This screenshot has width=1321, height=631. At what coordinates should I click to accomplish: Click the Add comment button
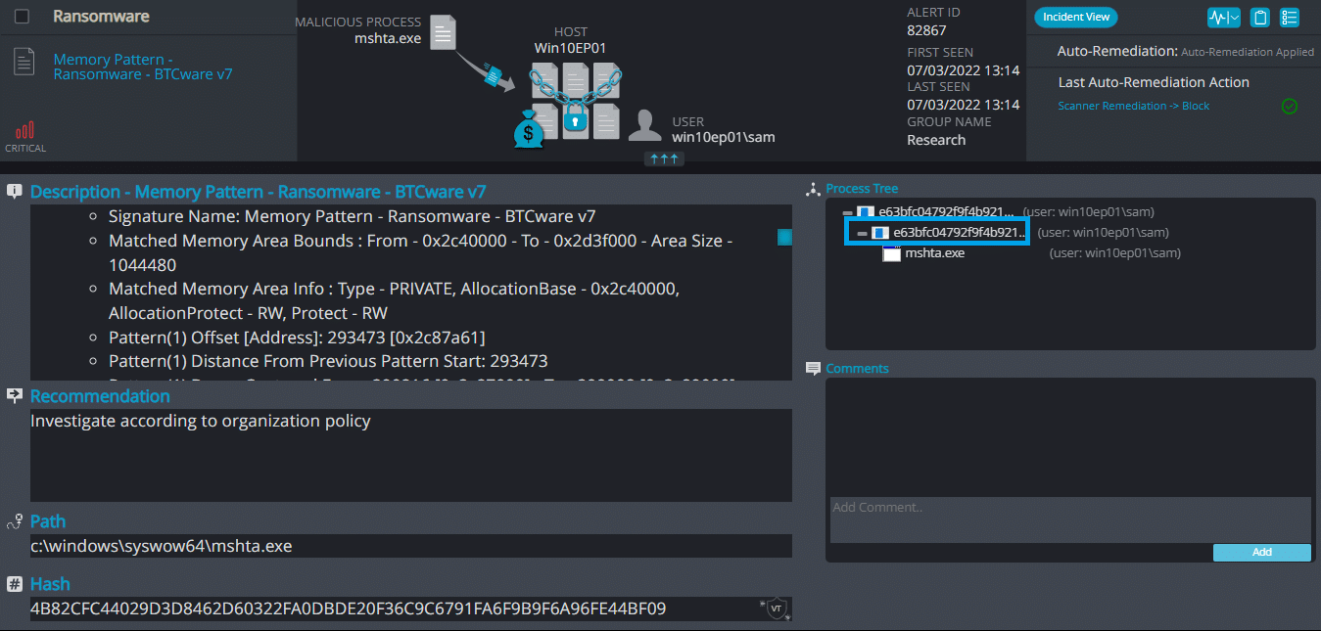coord(1261,552)
